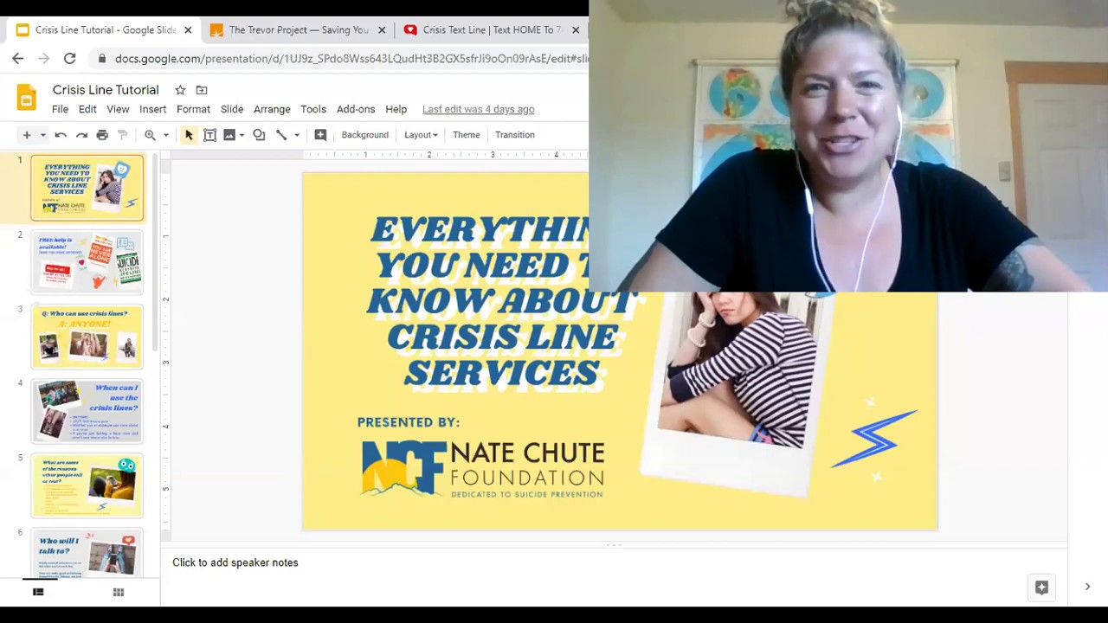The image size is (1108, 623).
Task: Expand the zoom level dropdown arrow
Action: (x=165, y=135)
